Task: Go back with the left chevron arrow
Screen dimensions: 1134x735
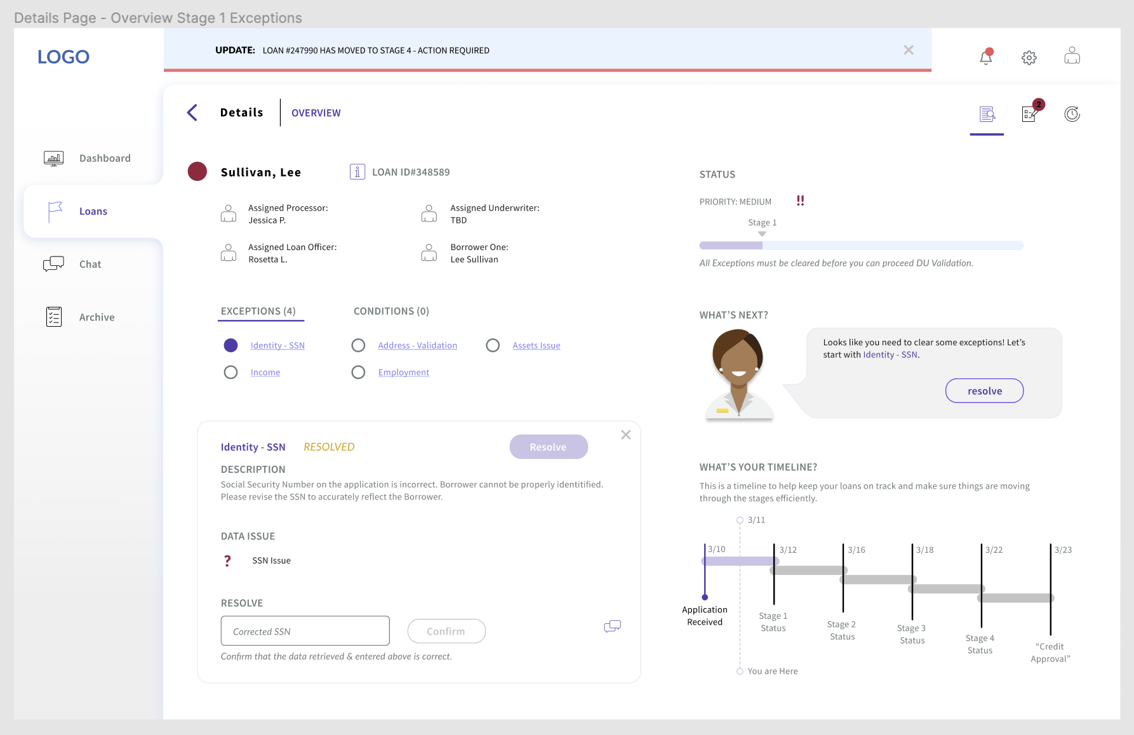Action: [192, 112]
